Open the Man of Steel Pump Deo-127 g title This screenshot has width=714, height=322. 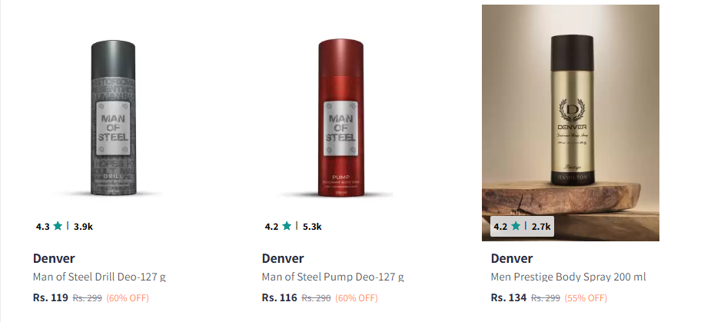pyautogui.click(x=333, y=277)
